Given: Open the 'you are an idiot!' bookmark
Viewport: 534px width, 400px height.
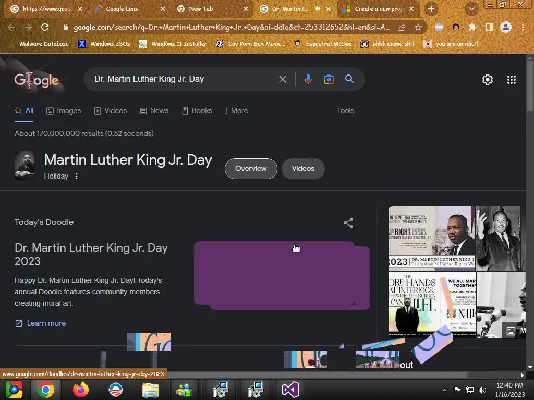Looking at the screenshot, I should coord(451,44).
